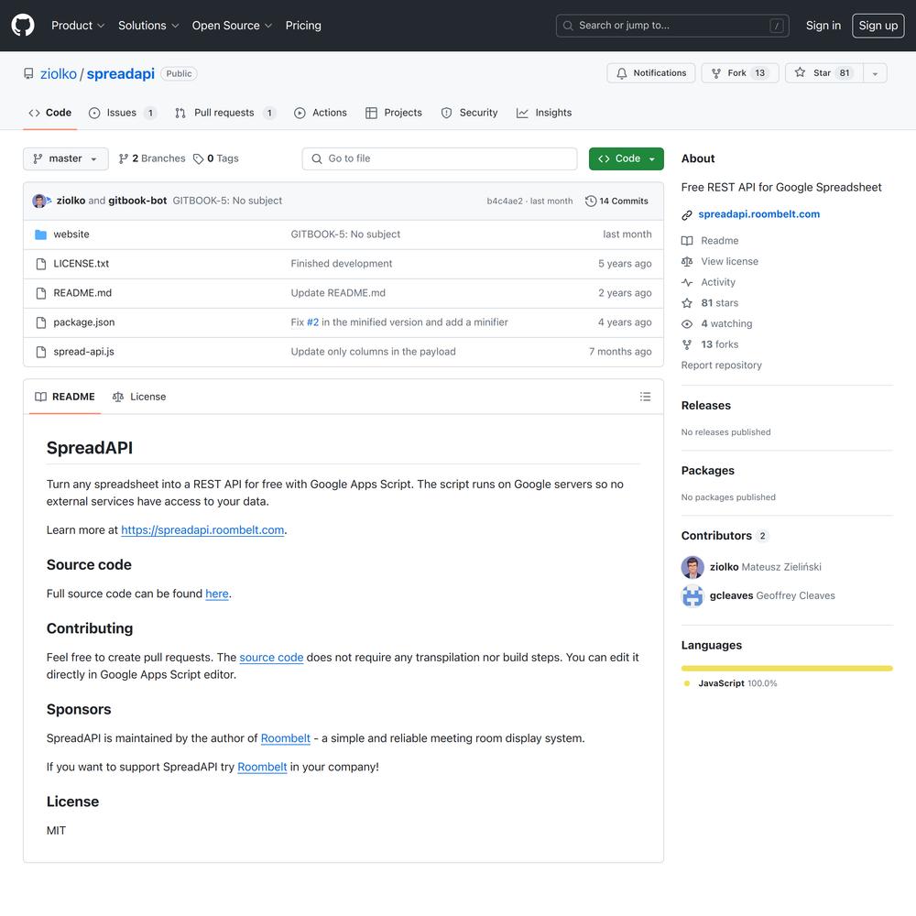Click 'source code' link under Contributing
Image resolution: width=916 pixels, height=916 pixels.
pyautogui.click(x=271, y=658)
